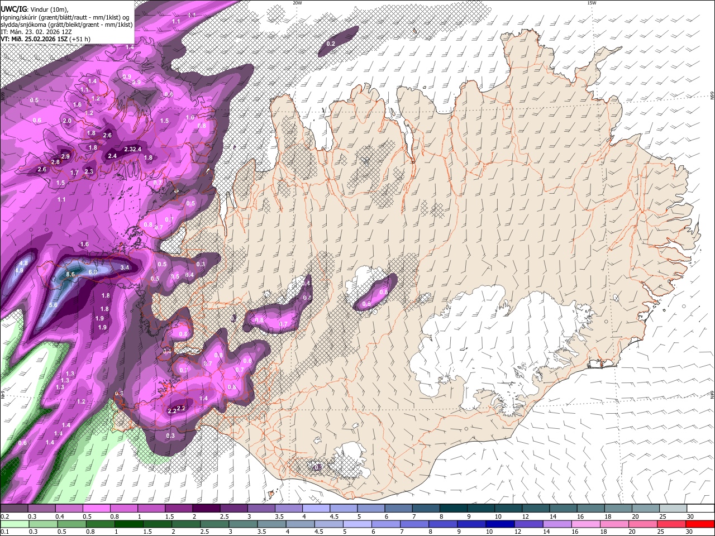Click the 'UWC/IG: Vindur (10m)' title line
Screen dimensions: 715x536
[x=35, y=8]
